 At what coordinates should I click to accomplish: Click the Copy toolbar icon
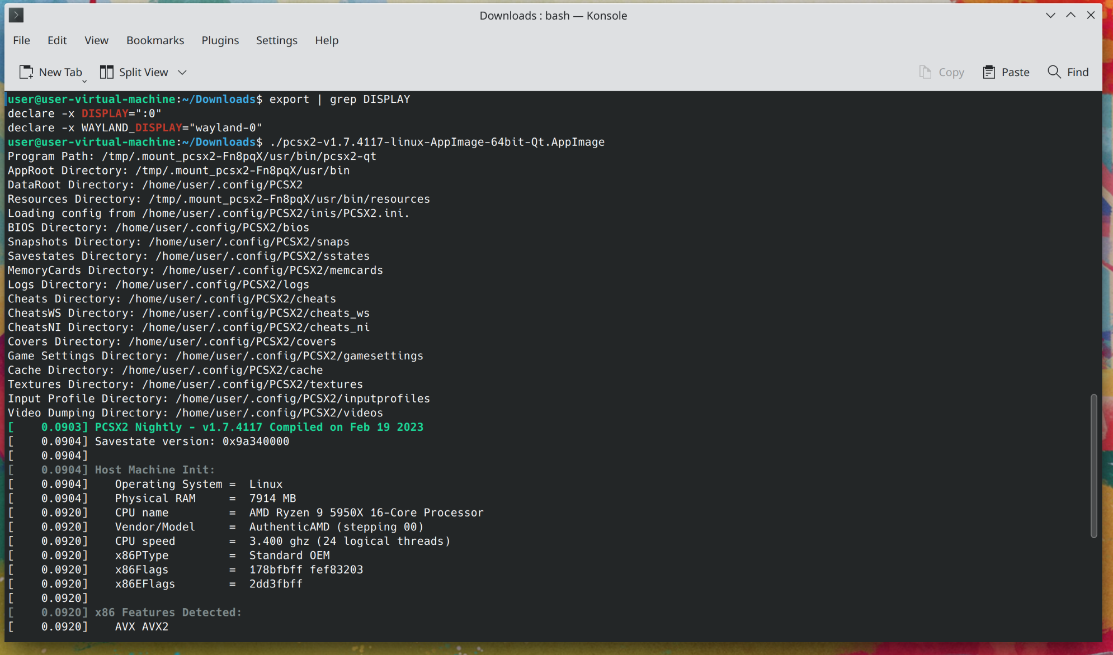926,72
